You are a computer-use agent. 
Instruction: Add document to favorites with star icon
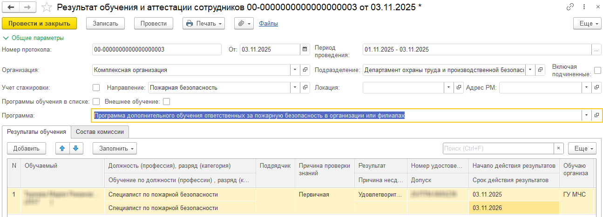coord(47,7)
